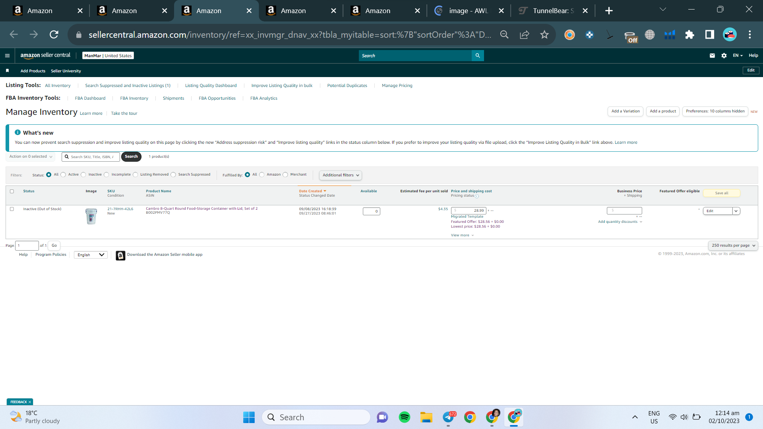
Task: Open the Edit row action dropdown arrow
Action: [736, 211]
